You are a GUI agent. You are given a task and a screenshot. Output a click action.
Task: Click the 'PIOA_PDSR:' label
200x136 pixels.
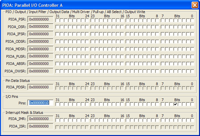16,87
